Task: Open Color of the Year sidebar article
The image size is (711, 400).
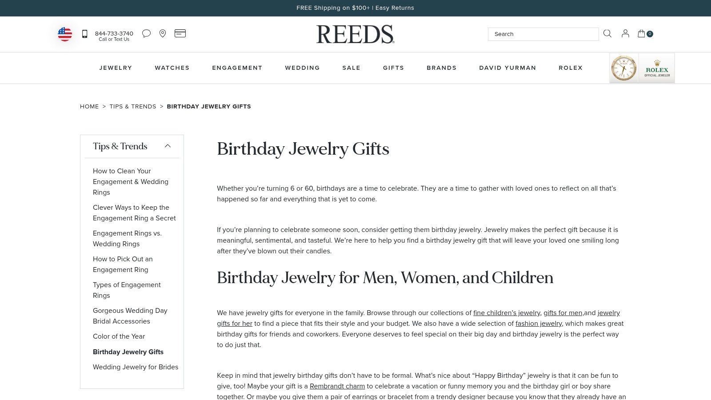Action: [x=119, y=336]
